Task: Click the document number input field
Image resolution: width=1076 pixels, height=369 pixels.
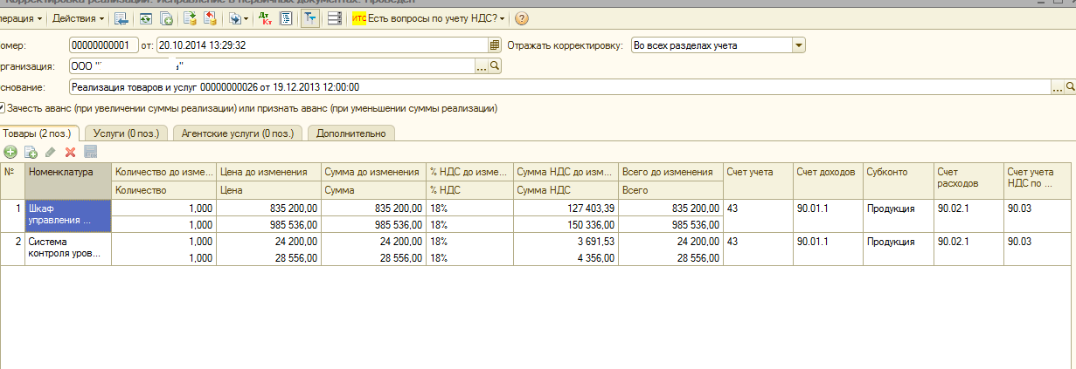Action: pyautogui.click(x=102, y=45)
